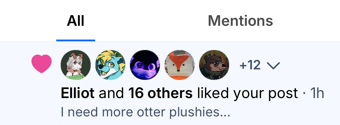Viewport: 340px width, 125px height.
Task: Open the blue and yellow furry avatar
Action: tap(110, 65)
